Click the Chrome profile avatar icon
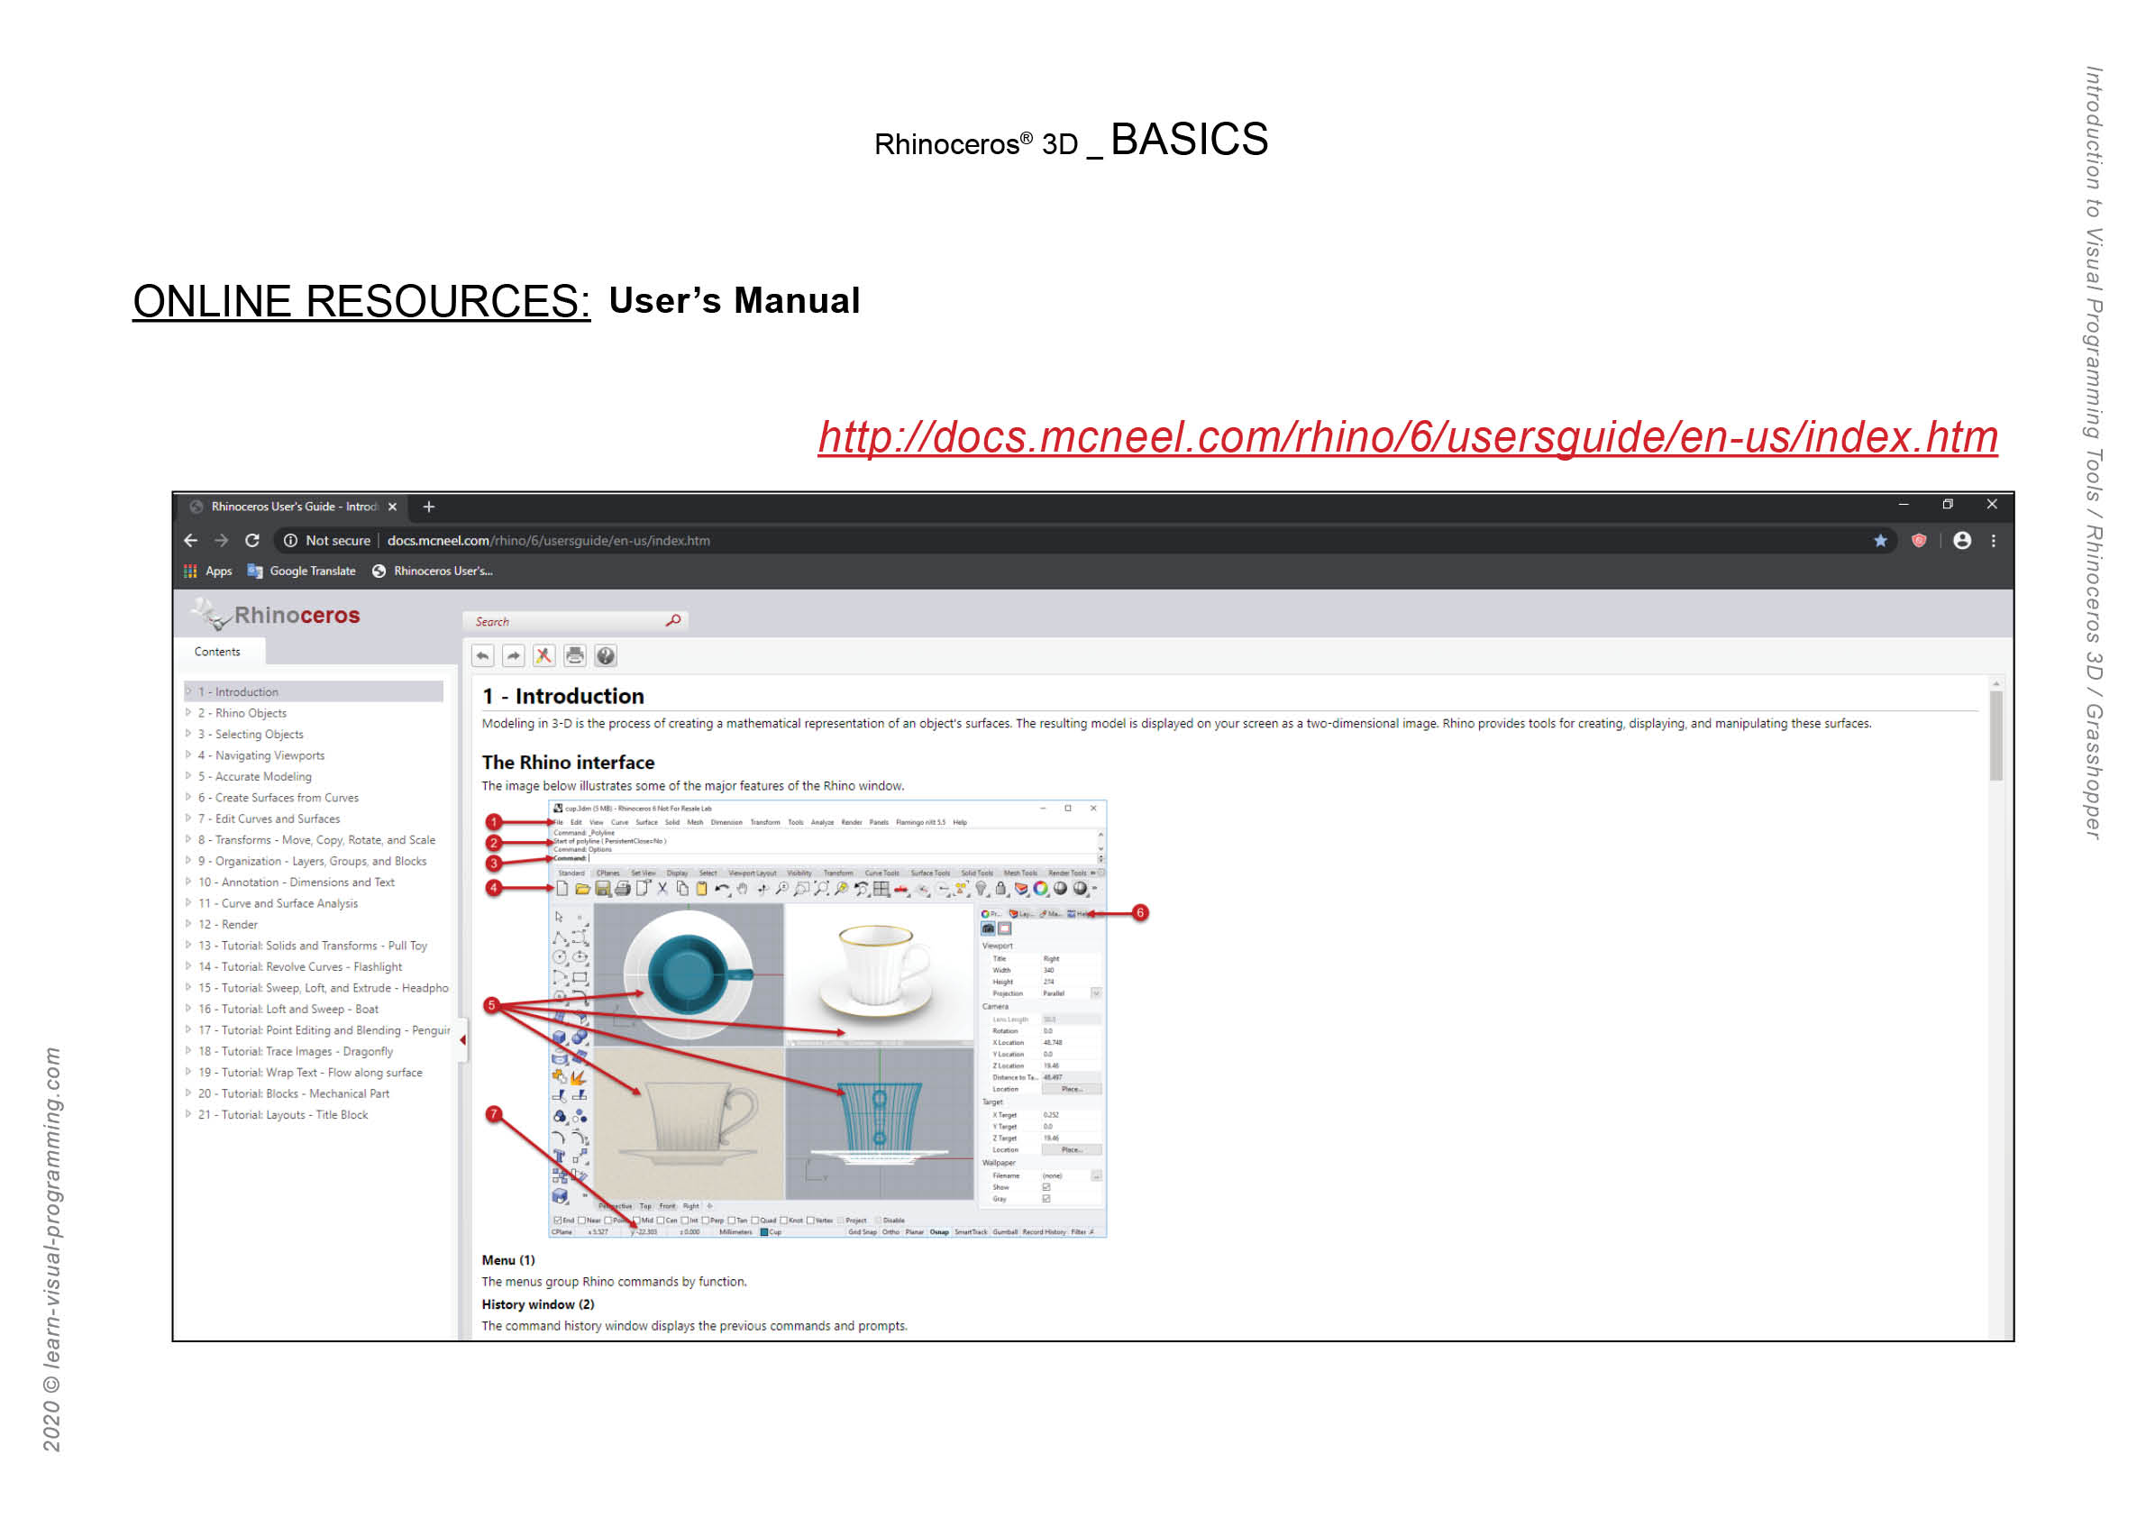This screenshot has height=1518, width=2146. coord(1963,540)
